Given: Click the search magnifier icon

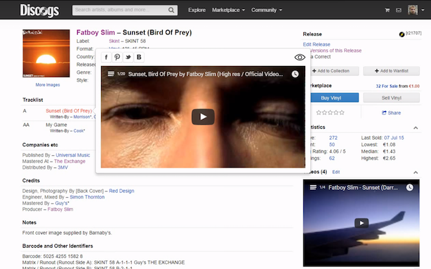Looking at the screenshot, I should click(171, 10).
